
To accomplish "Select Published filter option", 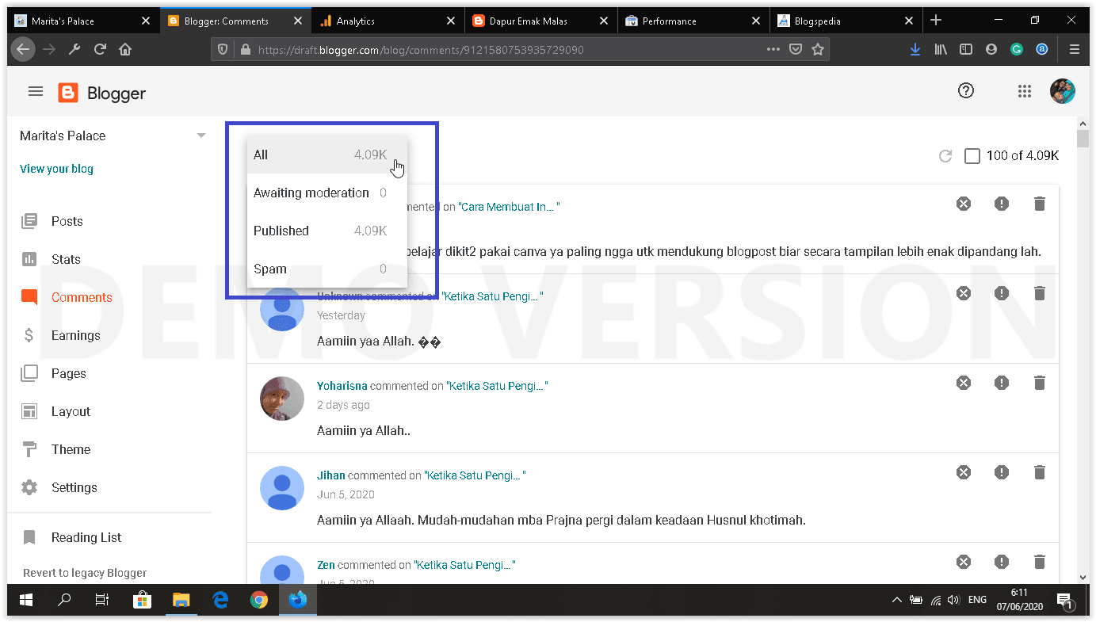I will tap(327, 231).
